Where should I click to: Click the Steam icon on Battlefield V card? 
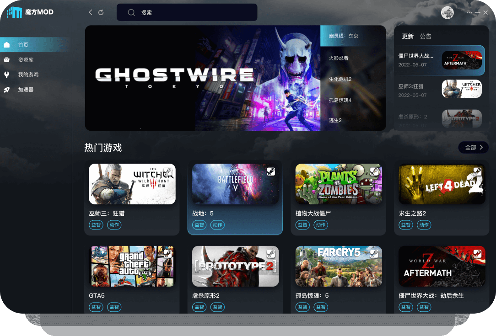pos(271,171)
